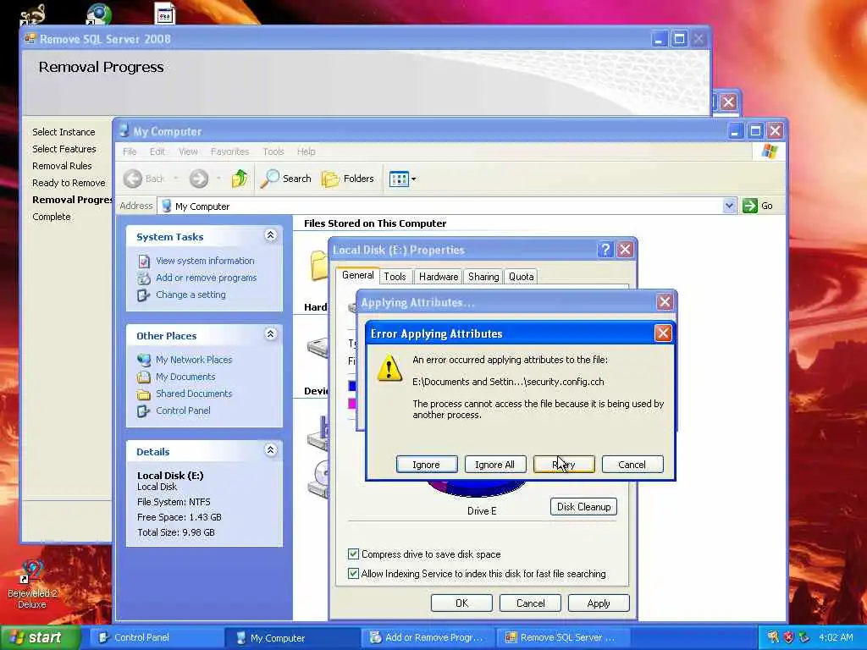Select Removal Rules step in SQL remover
867x650 pixels.
[x=62, y=166]
